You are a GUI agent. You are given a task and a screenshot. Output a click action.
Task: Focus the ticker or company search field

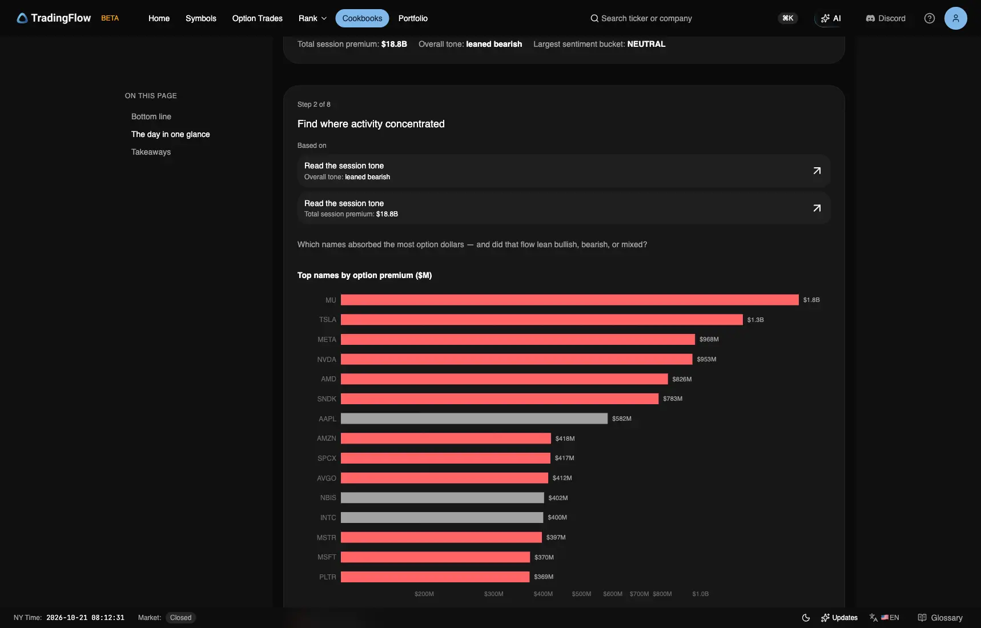[646, 18]
